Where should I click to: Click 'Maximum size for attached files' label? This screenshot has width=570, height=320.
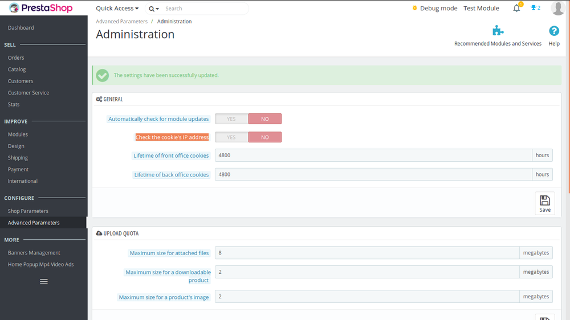click(169, 253)
